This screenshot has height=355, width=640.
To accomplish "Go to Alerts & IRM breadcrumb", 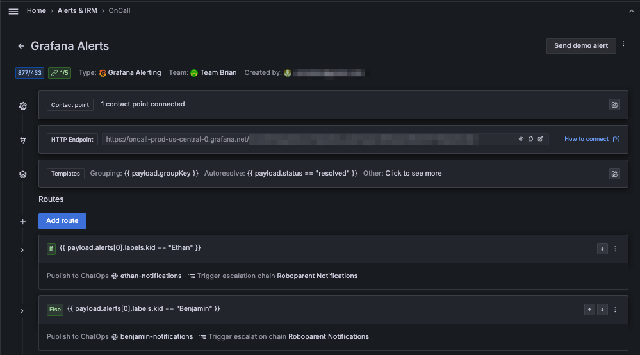I will 78,11.
